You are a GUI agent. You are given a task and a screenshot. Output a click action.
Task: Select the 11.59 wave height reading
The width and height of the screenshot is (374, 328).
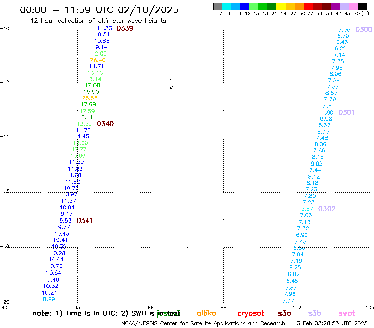[76, 162]
